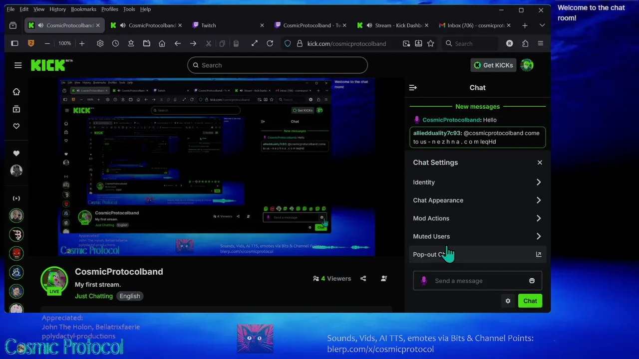The height and width of the screenshot is (359, 639).
Task: Click the stream video player
Action: pyautogui.click(x=217, y=167)
